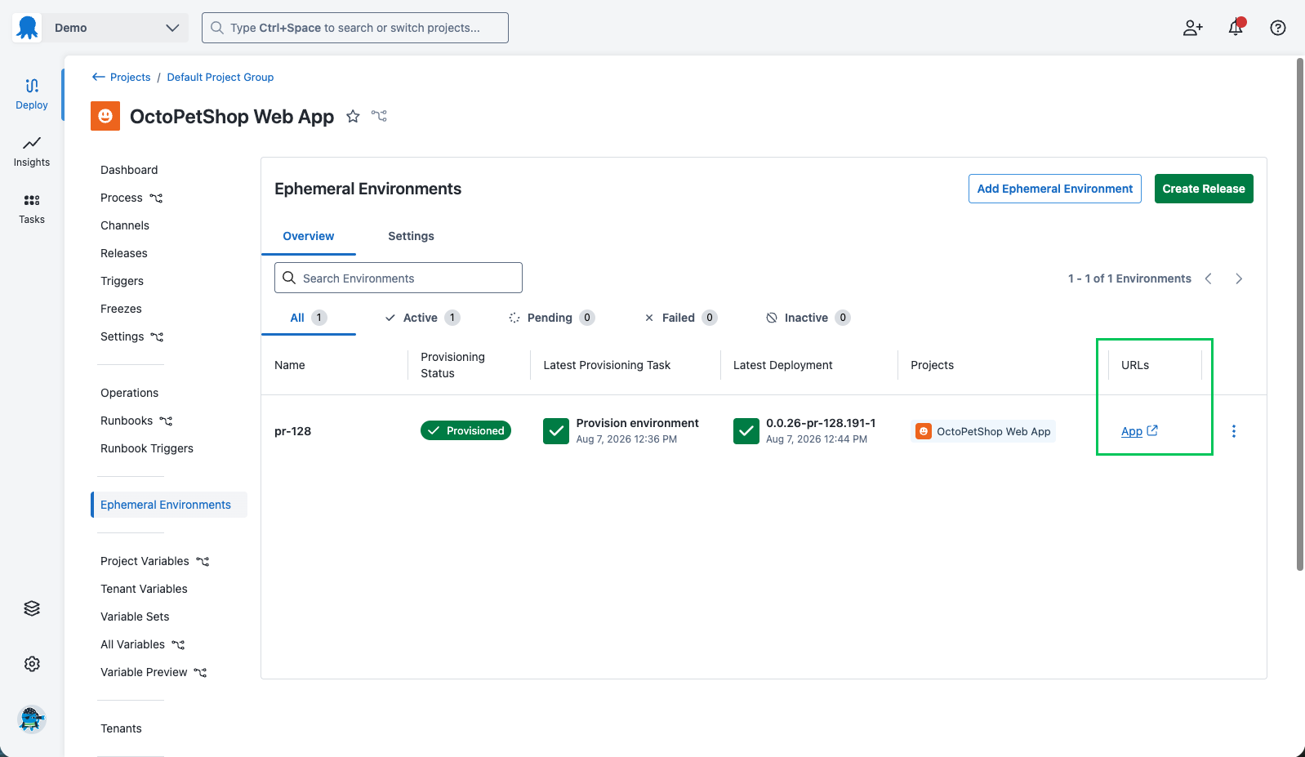Open Releases in project menu

click(124, 253)
